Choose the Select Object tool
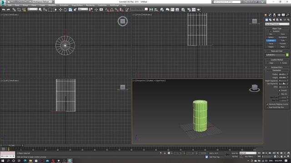The image size is (291, 163). [x=40, y=10]
